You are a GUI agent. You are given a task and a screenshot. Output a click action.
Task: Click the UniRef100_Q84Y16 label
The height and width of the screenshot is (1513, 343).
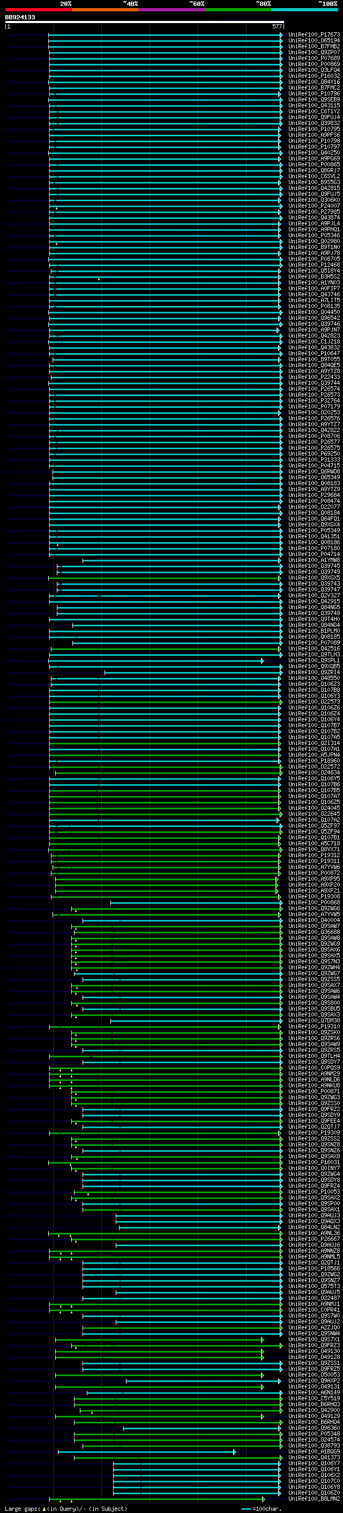click(314, 82)
